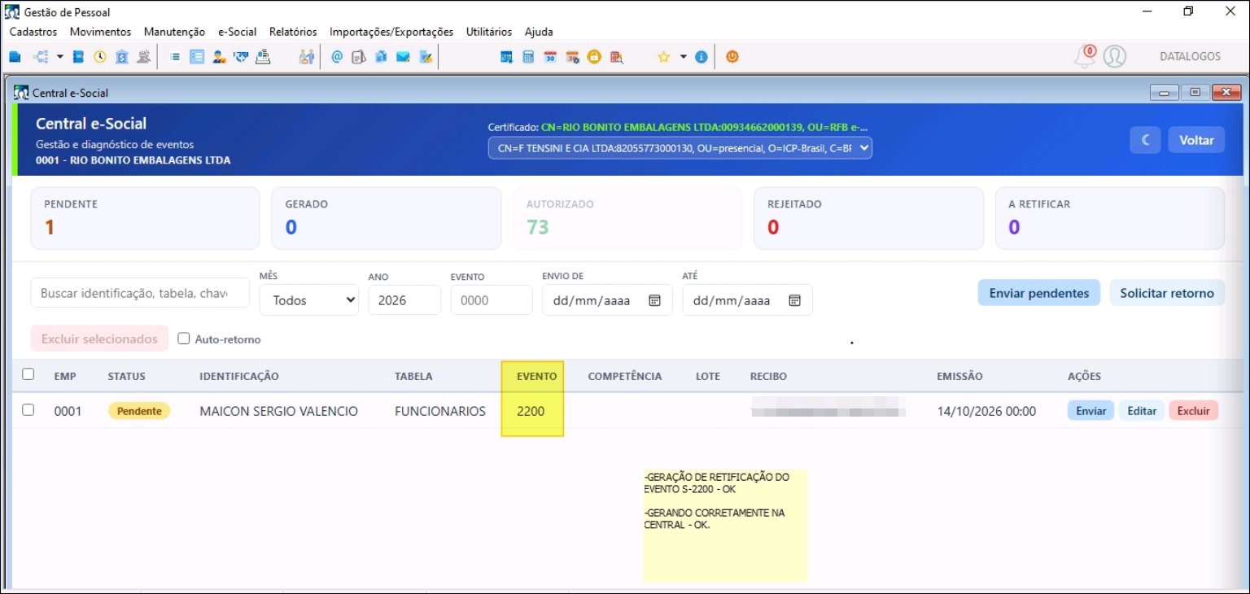The image size is (1250, 594).
Task: Open the calculator toolbar icon
Action: point(528,57)
